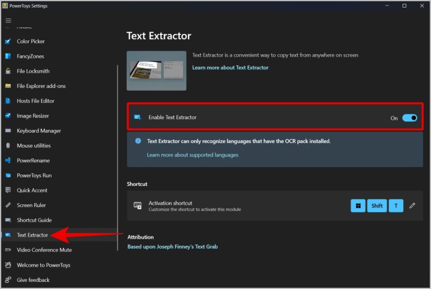Click the sidebar vertical scrollbar

[x=118, y=158]
